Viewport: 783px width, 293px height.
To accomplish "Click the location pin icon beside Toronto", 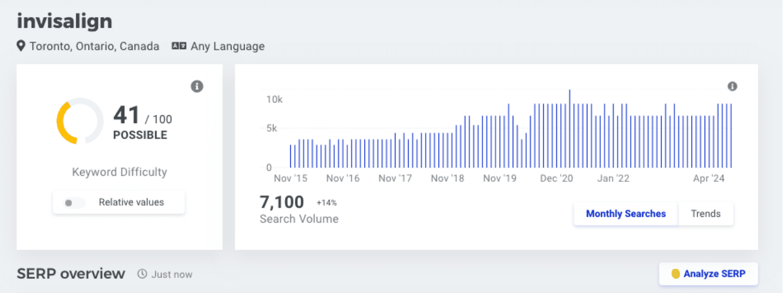I will 21,46.
